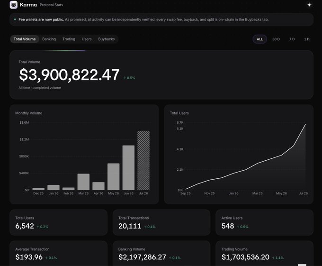
Task: Click the $800K axis label
Action: [x=24, y=156]
